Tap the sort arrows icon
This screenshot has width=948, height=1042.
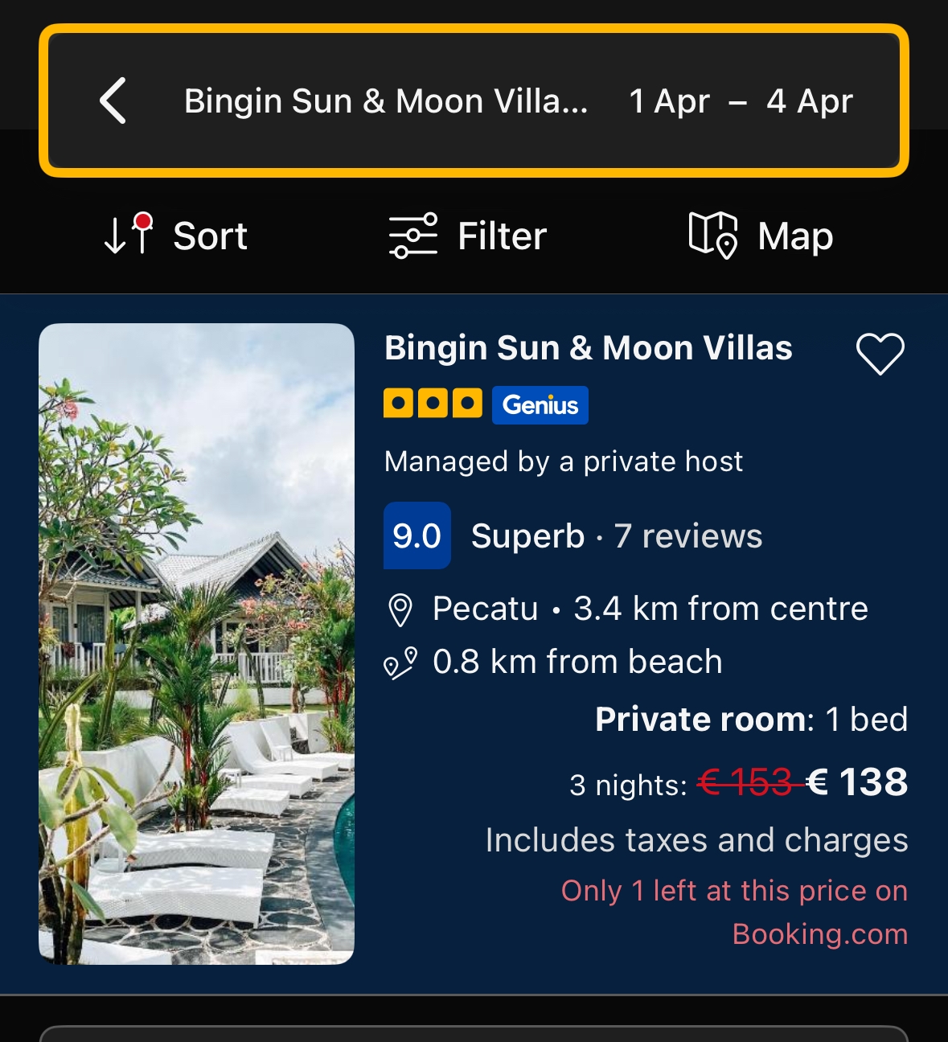coord(129,235)
